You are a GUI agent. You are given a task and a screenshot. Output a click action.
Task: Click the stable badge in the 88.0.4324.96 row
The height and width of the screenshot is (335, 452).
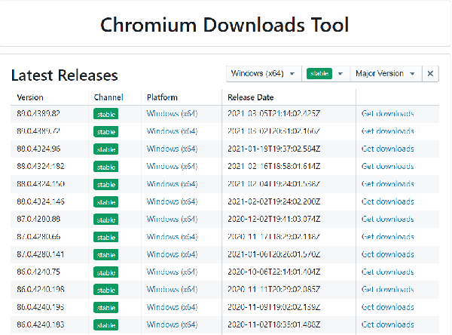pyautogui.click(x=105, y=149)
